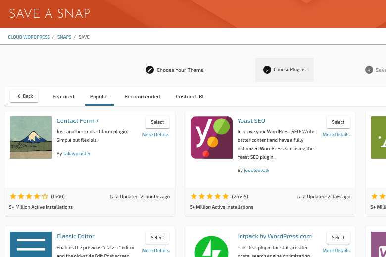View More Details for Jetpack

337,251
